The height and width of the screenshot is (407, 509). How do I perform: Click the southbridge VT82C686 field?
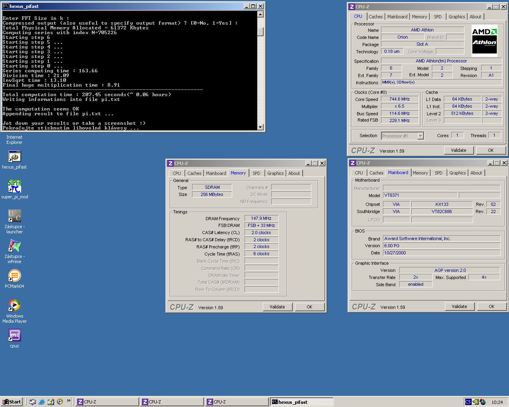click(x=442, y=211)
